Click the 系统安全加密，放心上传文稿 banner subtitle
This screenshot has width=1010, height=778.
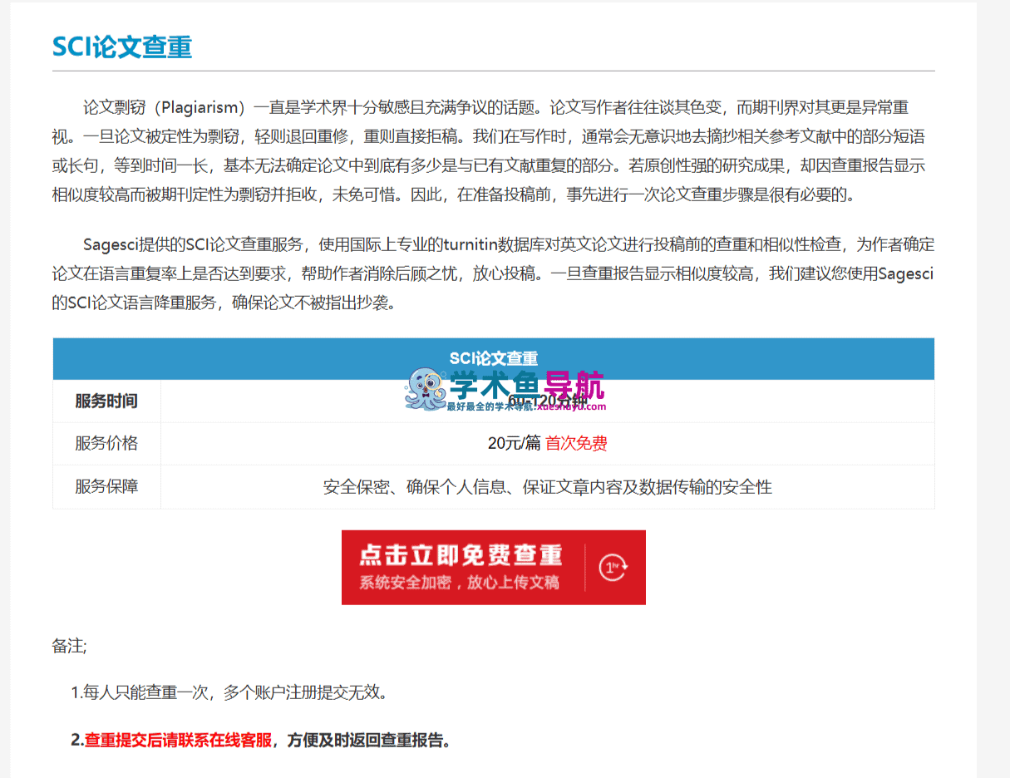(x=459, y=583)
